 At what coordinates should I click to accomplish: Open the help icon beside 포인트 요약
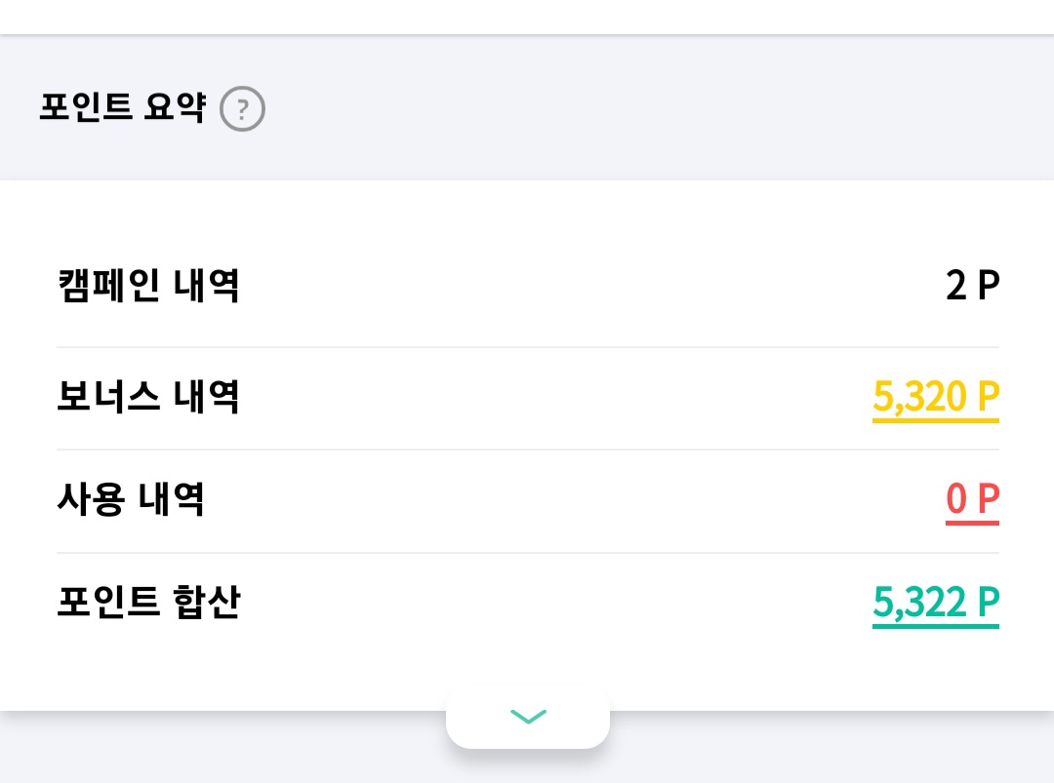(x=242, y=108)
